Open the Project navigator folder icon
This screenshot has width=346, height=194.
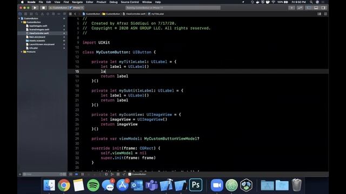click(20, 14)
